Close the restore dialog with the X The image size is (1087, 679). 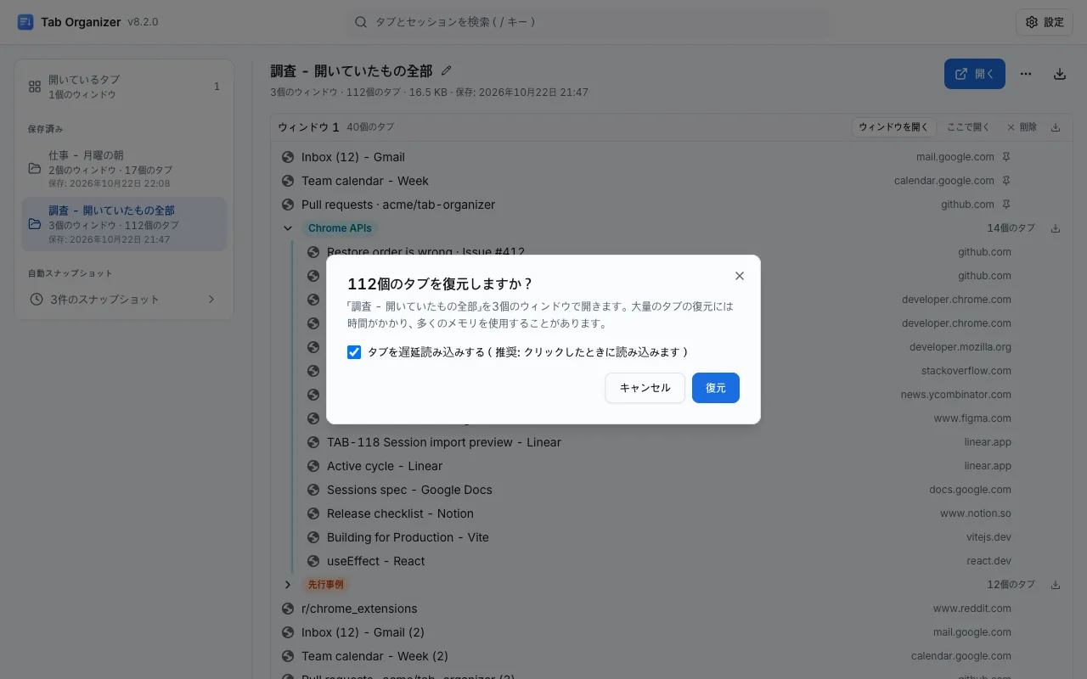point(740,276)
